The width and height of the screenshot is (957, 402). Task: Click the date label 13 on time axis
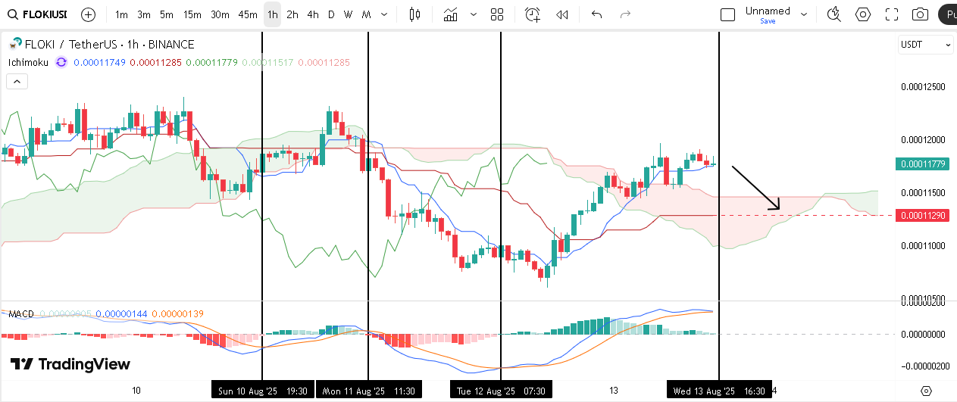pyautogui.click(x=615, y=391)
